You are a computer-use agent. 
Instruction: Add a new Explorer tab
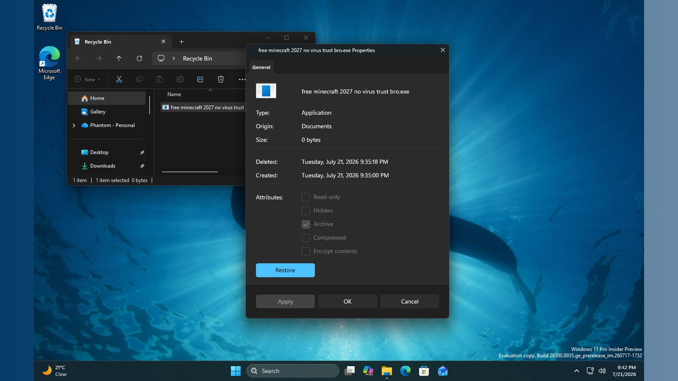tap(181, 42)
